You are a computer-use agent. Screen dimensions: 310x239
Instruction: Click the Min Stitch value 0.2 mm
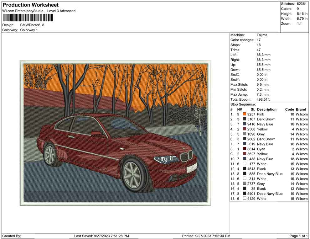tap(262, 89)
